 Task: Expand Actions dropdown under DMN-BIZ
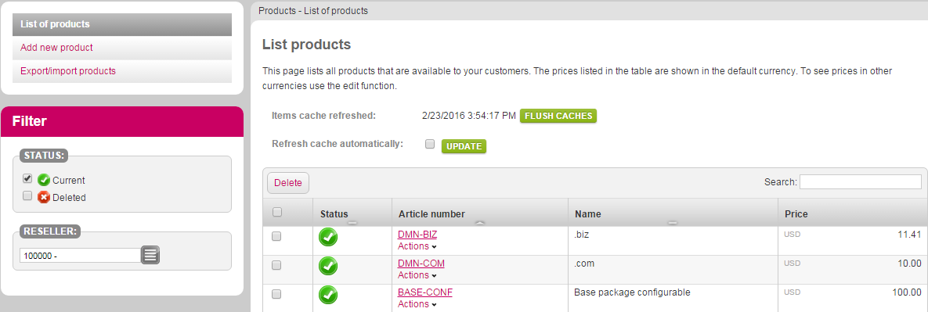point(417,246)
